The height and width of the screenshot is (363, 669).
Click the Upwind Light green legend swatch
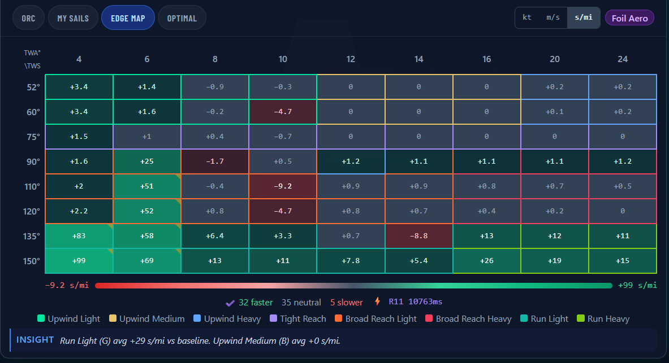[41, 318]
